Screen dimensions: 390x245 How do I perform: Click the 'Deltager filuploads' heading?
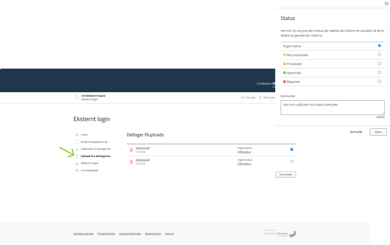(145, 135)
